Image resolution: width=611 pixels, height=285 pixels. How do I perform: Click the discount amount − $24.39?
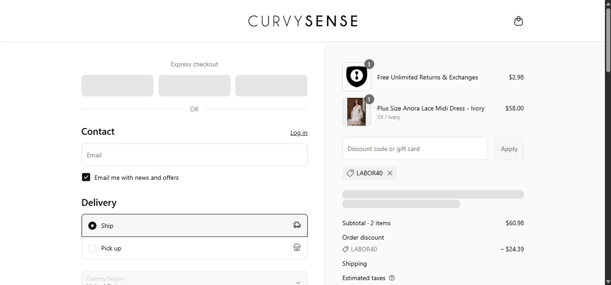click(512, 249)
